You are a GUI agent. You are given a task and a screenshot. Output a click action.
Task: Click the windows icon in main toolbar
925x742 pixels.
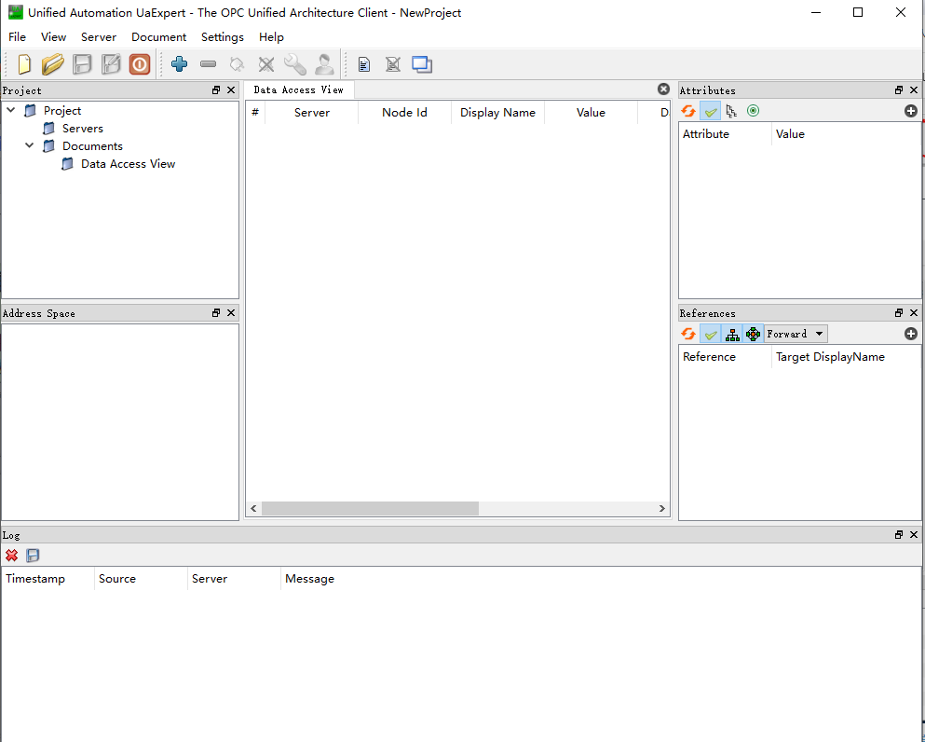[x=422, y=64]
